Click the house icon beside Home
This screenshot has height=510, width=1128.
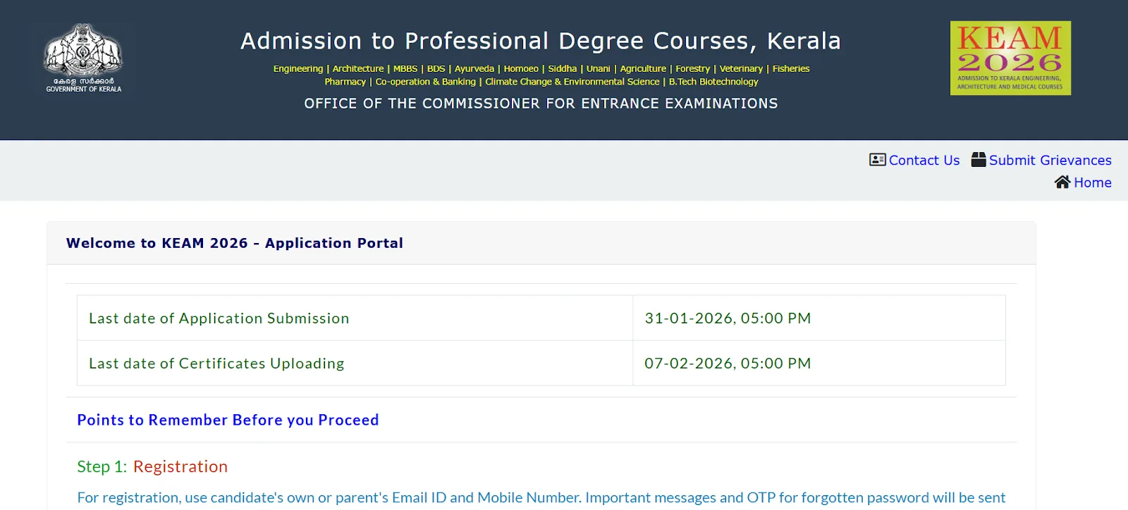coord(1062,182)
